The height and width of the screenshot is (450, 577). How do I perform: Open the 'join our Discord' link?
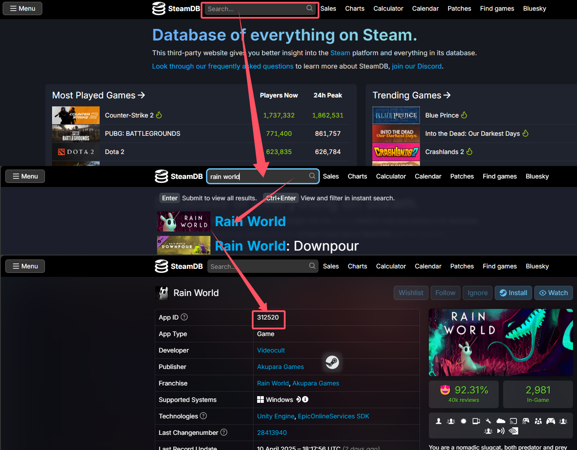point(417,66)
